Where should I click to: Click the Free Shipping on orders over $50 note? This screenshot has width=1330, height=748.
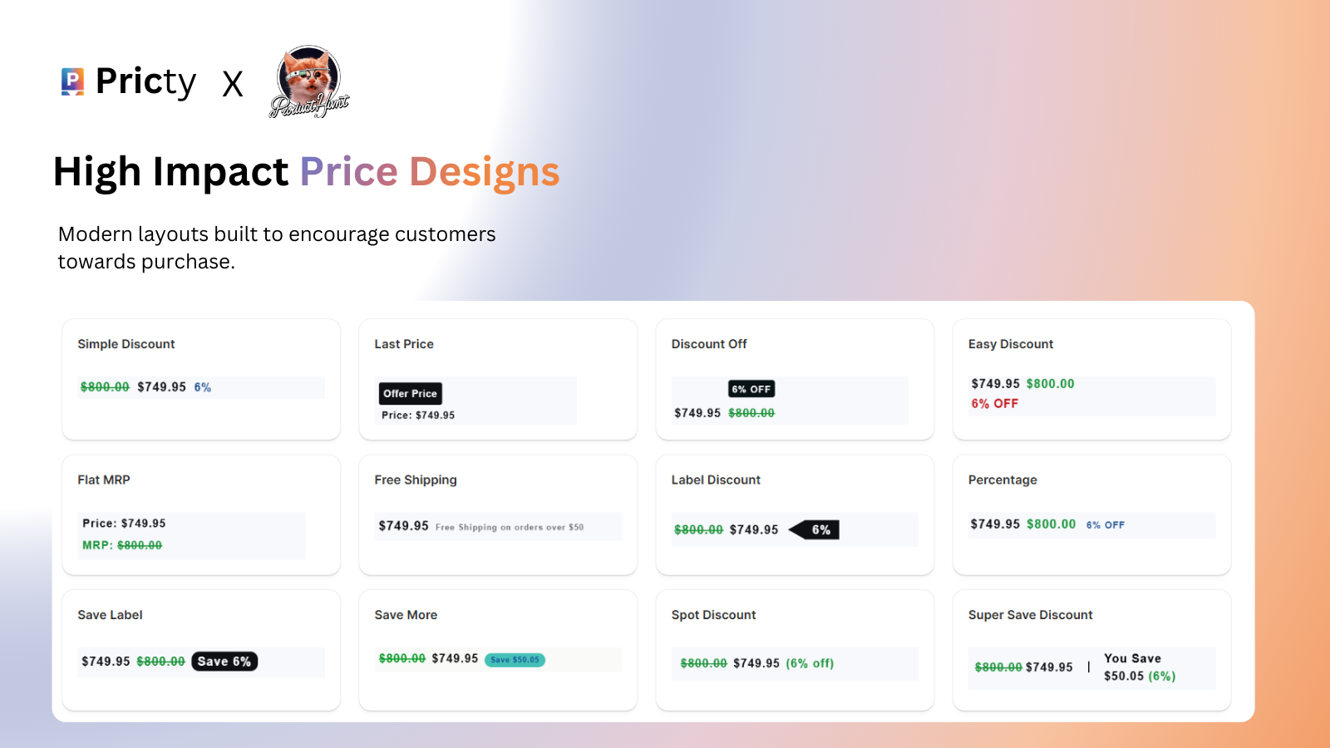510,527
